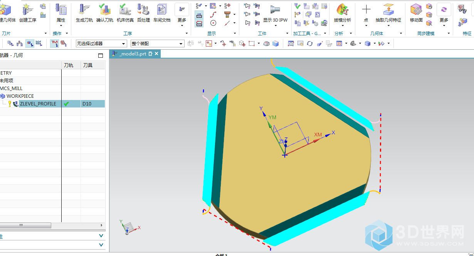The height and width of the screenshot is (256, 474).
Task: Click the navigator horizontal scrollbar thumb
Action: click(25, 225)
